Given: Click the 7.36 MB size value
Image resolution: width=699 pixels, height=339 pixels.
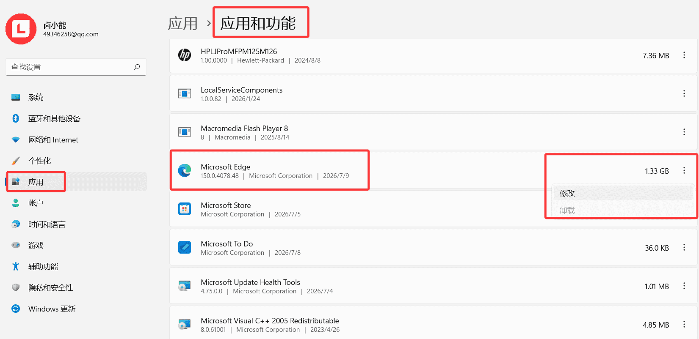Looking at the screenshot, I should click(x=656, y=55).
